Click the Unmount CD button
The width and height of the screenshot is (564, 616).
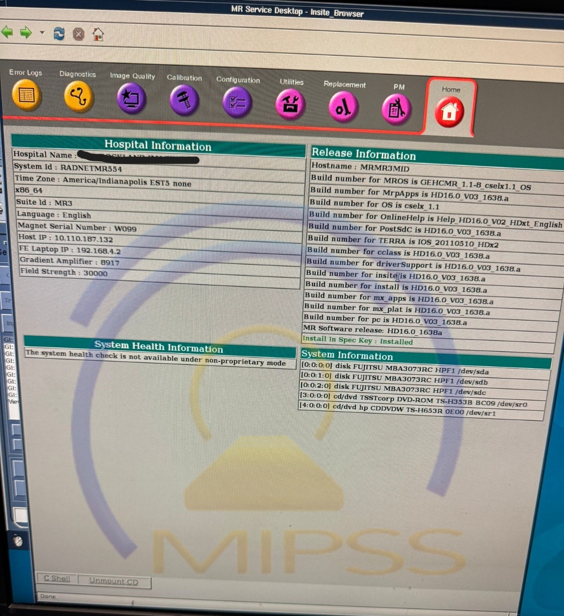(114, 581)
